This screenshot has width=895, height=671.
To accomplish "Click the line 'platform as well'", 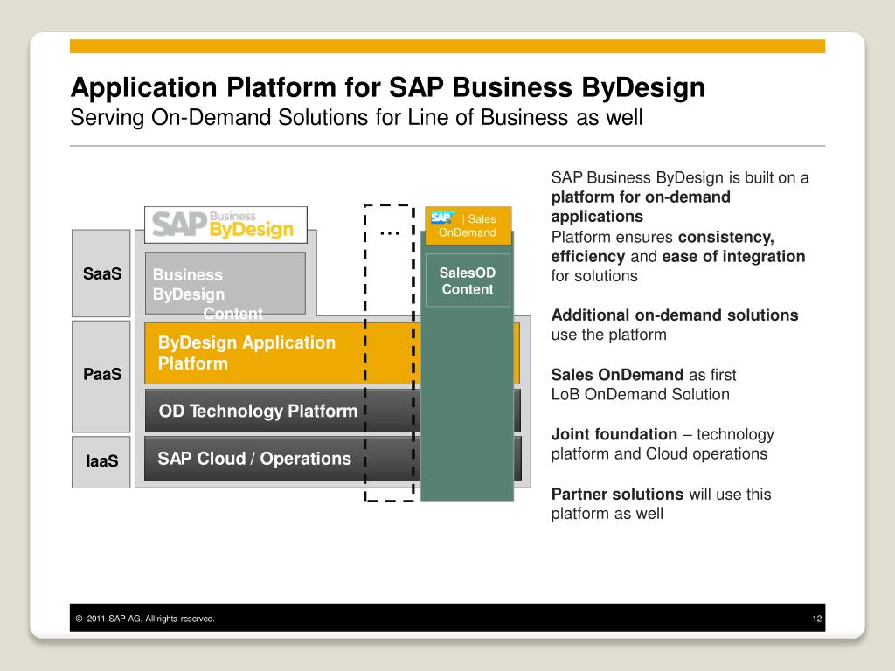I will tap(607, 514).
